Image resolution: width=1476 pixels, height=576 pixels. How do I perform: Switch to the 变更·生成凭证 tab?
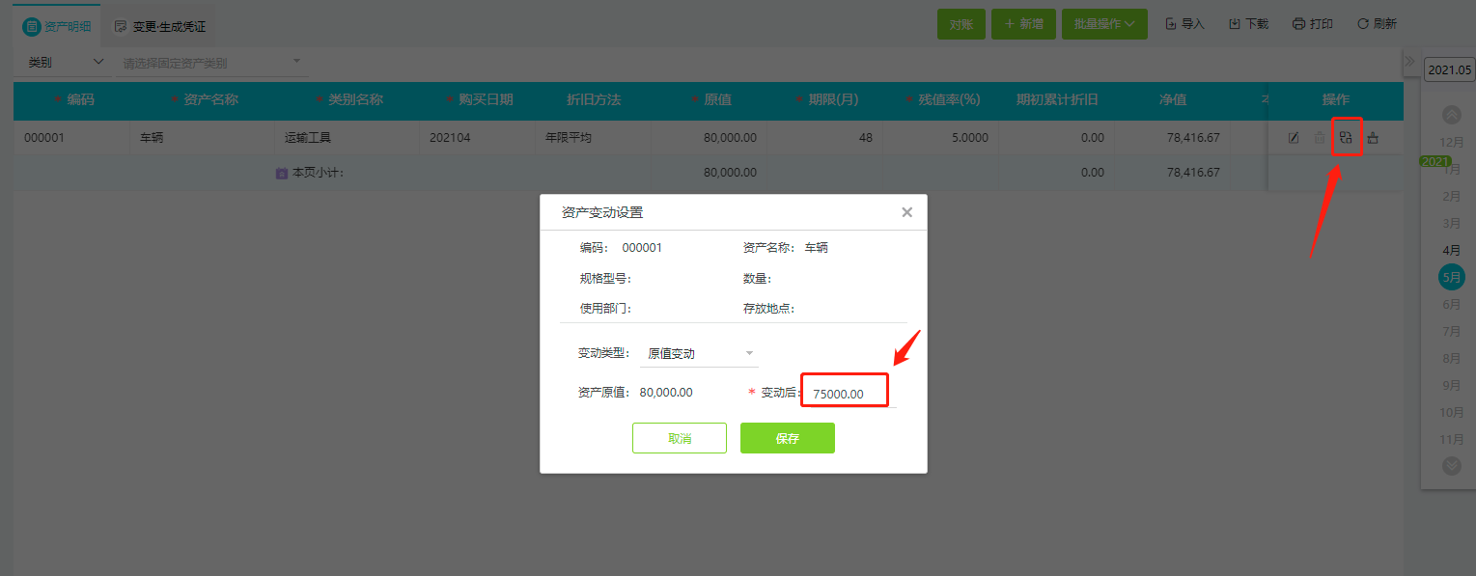point(159,26)
